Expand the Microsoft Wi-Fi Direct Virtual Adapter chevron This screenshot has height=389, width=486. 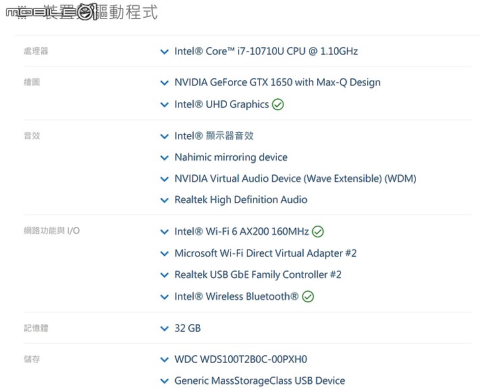pyautogui.click(x=165, y=254)
